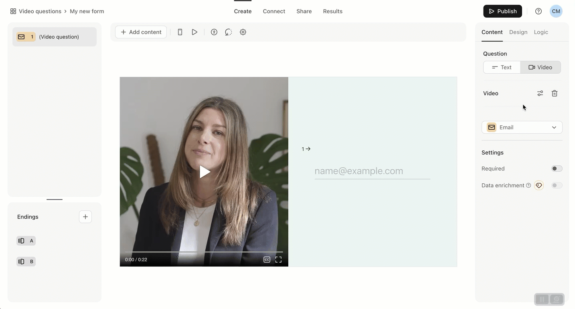Enter fullscreen on the video player

point(278,259)
